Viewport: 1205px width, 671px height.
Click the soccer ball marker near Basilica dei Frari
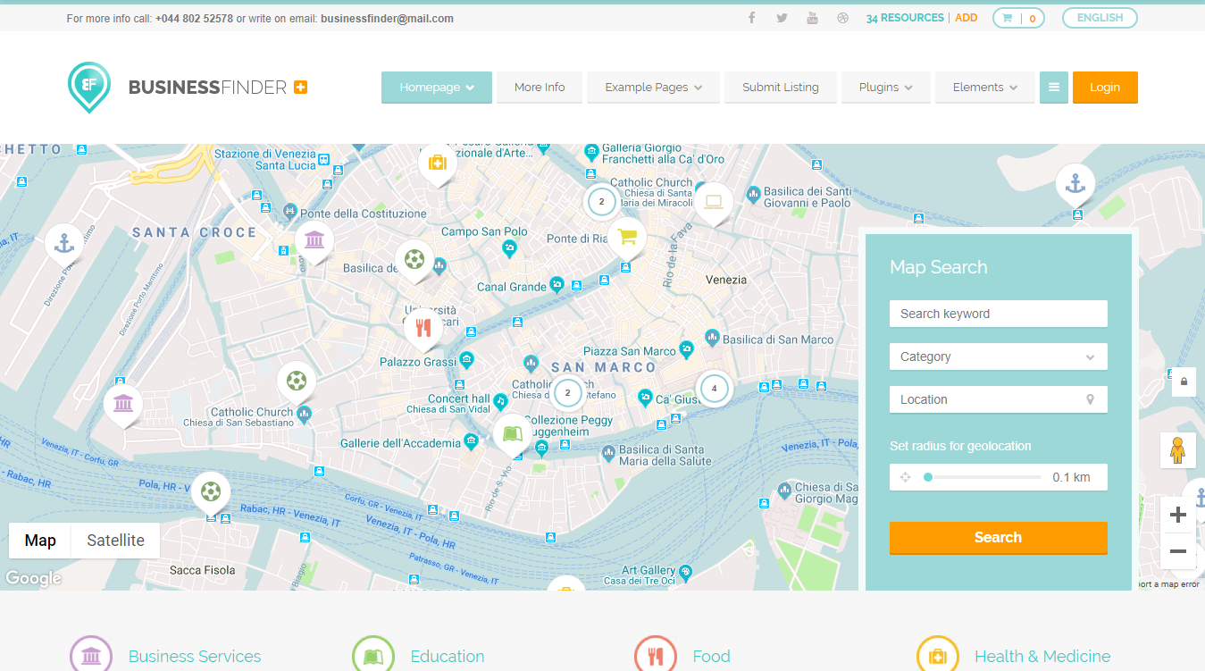point(414,260)
